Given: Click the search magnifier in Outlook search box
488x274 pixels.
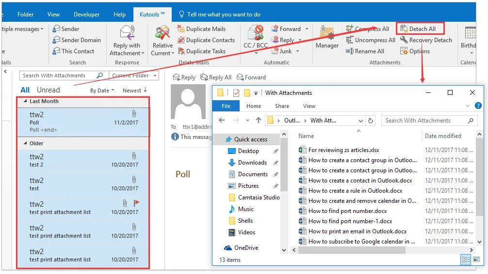Looking at the screenshot, I should tap(99, 76).
